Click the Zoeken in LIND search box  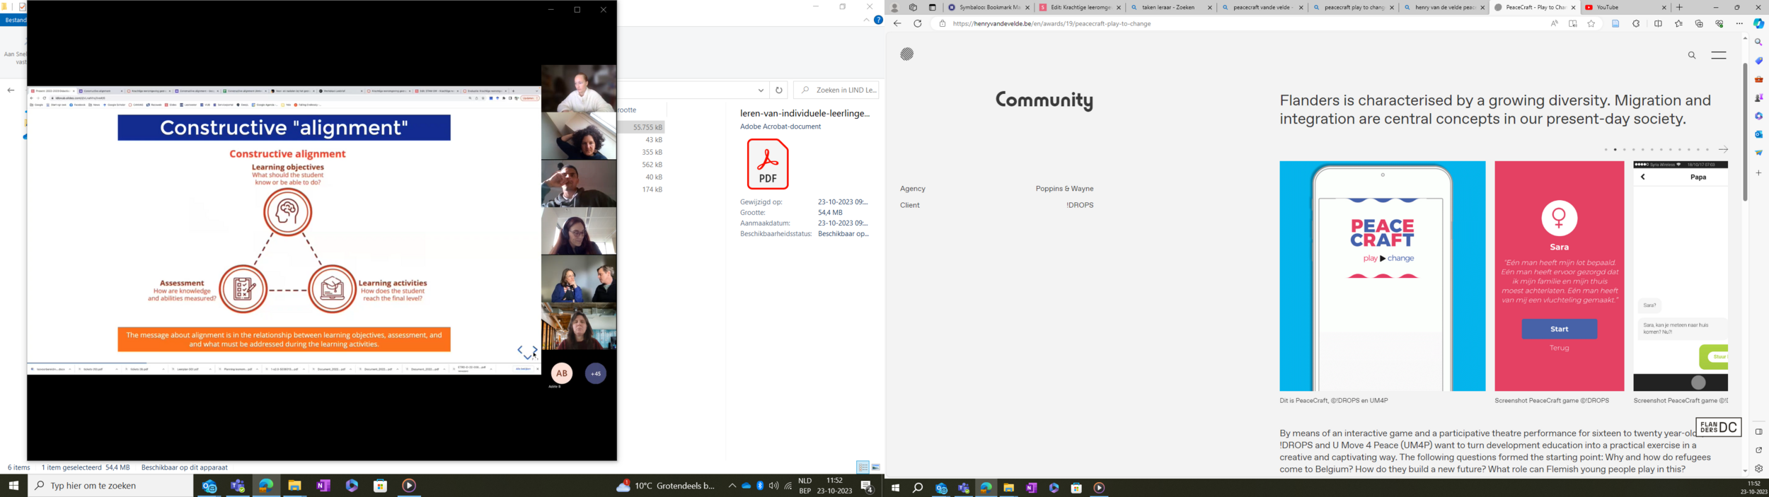coord(836,90)
